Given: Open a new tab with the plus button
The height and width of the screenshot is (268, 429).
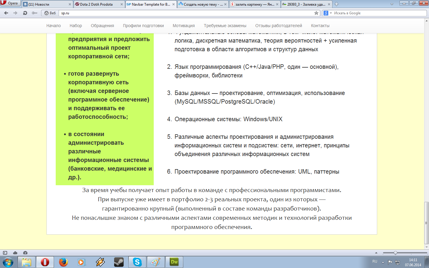Looking at the screenshot, I should [336, 4].
